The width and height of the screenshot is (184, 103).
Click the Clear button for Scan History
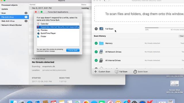point(181,36)
